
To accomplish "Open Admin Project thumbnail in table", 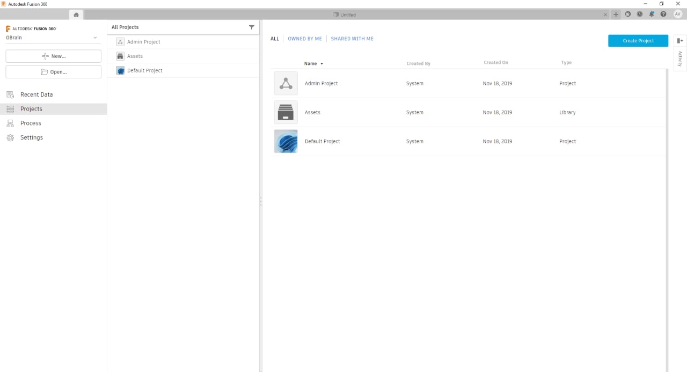I will click(286, 84).
